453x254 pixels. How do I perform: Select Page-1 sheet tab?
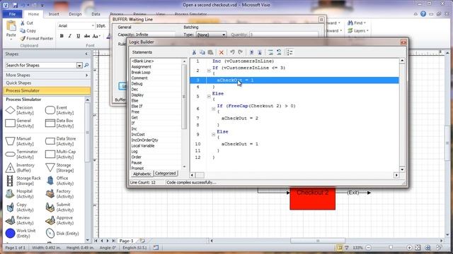tap(126, 241)
